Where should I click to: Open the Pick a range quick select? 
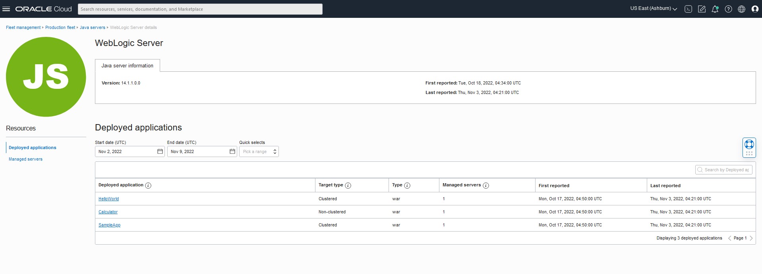tap(259, 151)
